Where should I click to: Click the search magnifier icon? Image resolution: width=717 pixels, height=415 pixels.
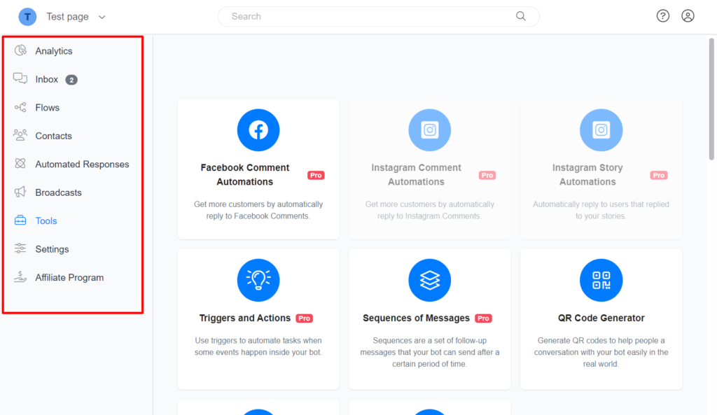tap(521, 16)
